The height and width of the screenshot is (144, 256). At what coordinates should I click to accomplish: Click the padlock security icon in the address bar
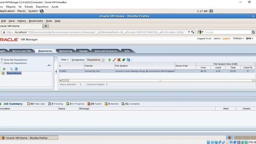[4, 32]
